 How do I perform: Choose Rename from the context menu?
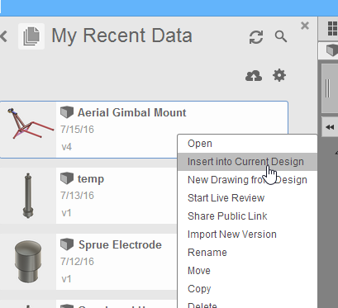247,253
